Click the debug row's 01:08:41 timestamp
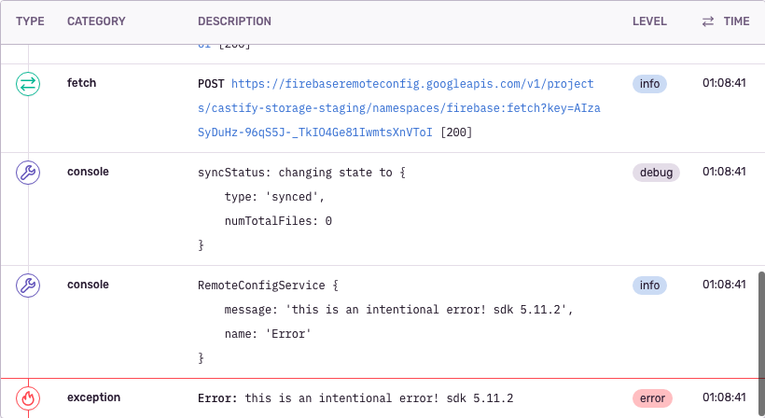Screen dimensions: 765x418 coord(724,172)
